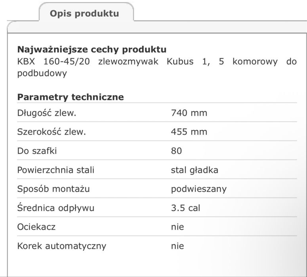Image resolution: width=307 pixels, height=277 pixels.
Task: Click the podwieszany value
Action: [199, 189]
